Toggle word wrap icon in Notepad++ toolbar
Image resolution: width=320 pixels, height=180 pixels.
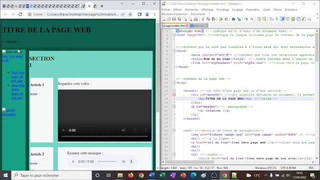pyautogui.click(x=271, y=19)
